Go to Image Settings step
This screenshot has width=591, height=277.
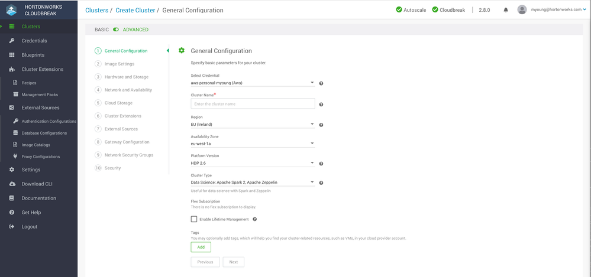pos(119,64)
